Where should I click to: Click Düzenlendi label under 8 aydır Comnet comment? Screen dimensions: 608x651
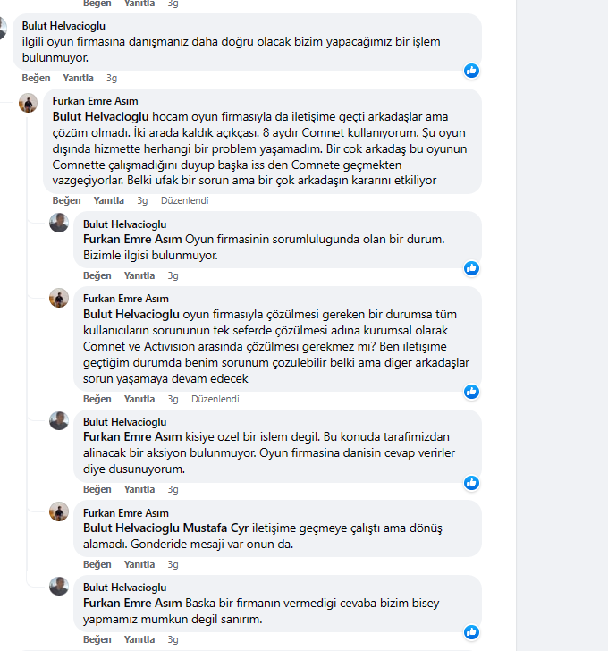[x=185, y=200]
